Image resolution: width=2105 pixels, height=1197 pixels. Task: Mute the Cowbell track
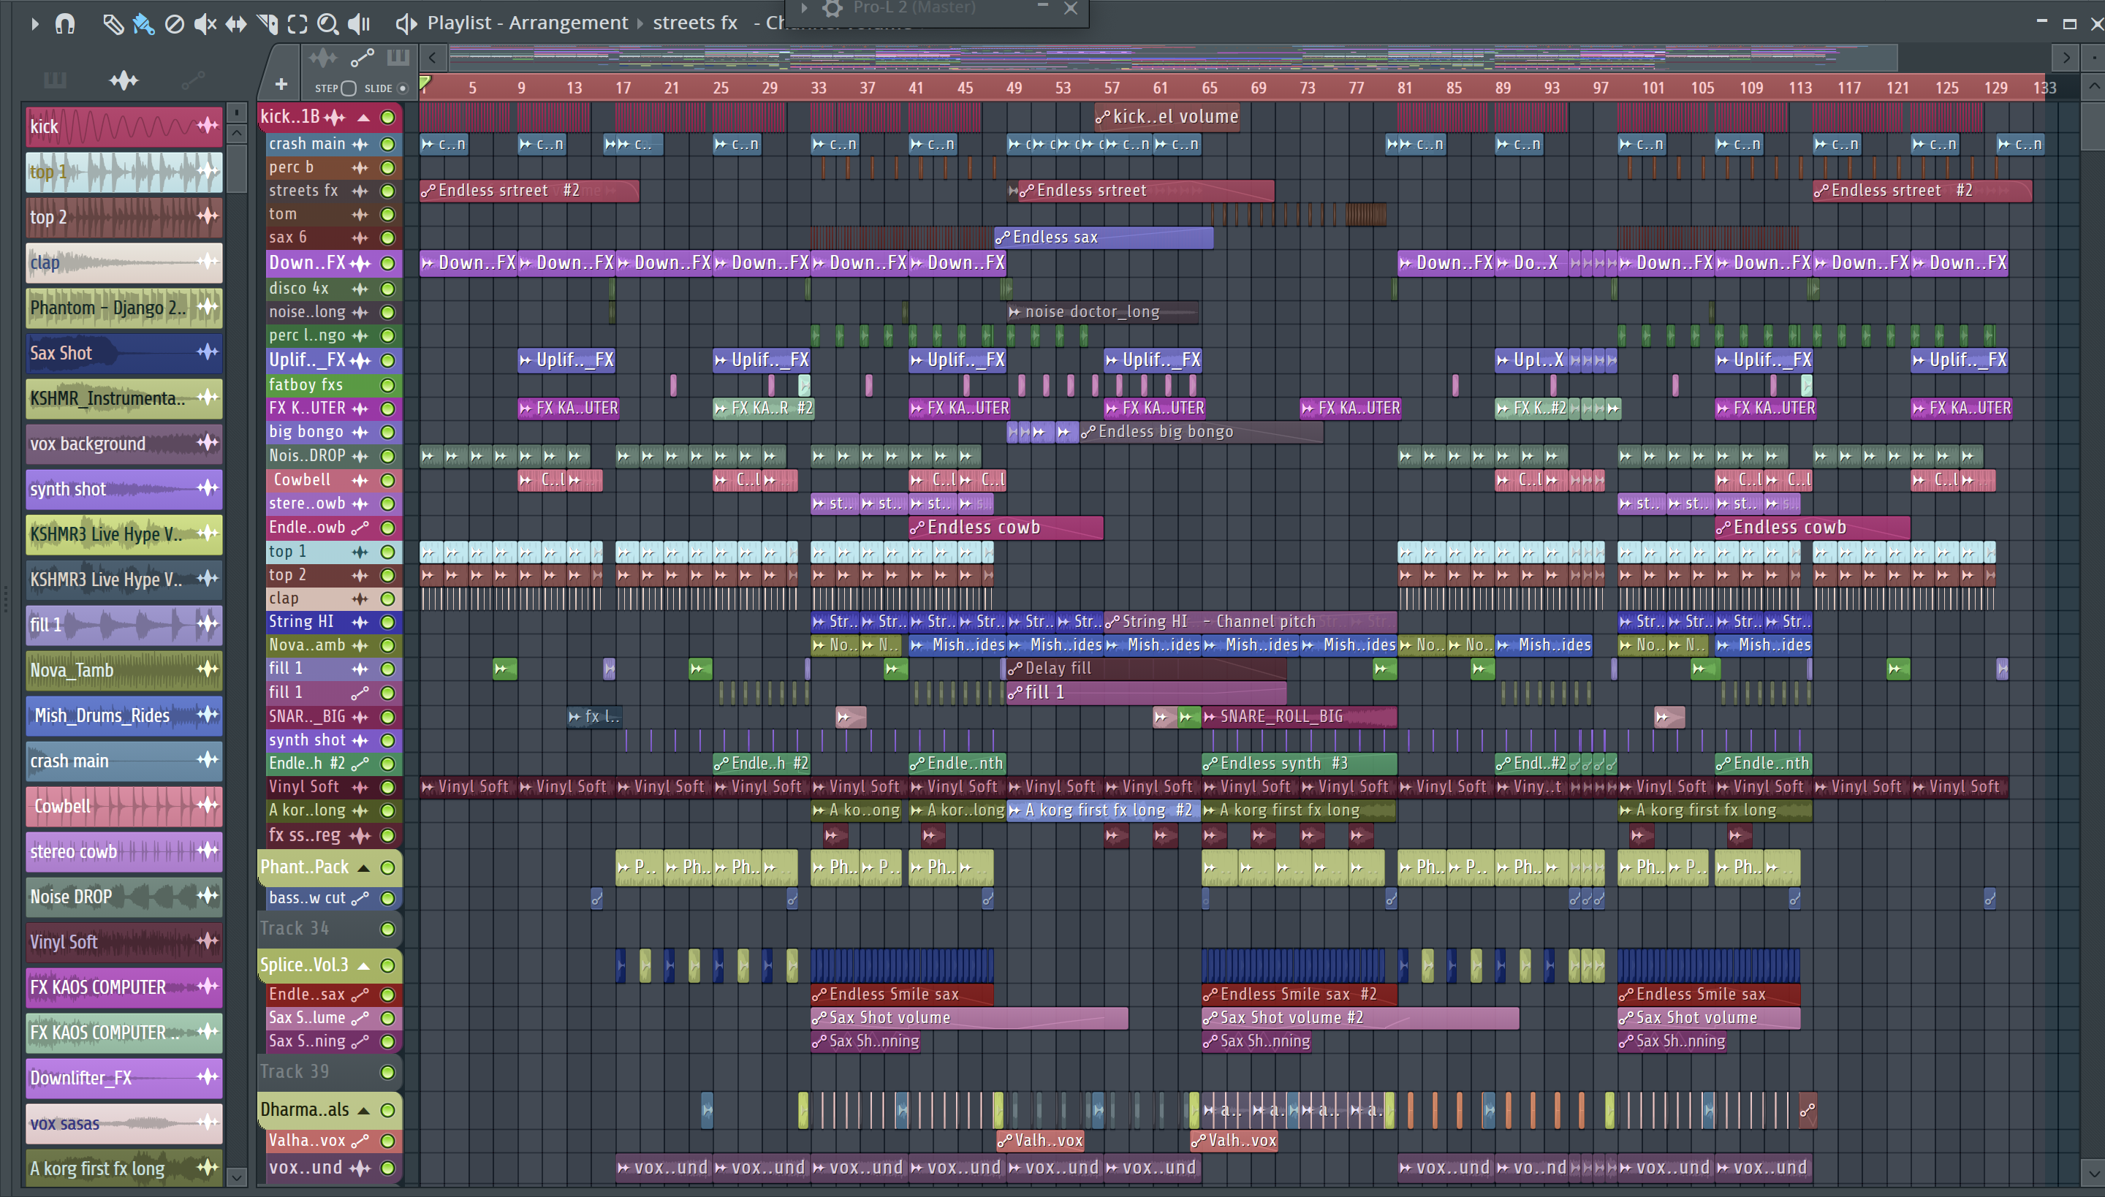(x=387, y=480)
